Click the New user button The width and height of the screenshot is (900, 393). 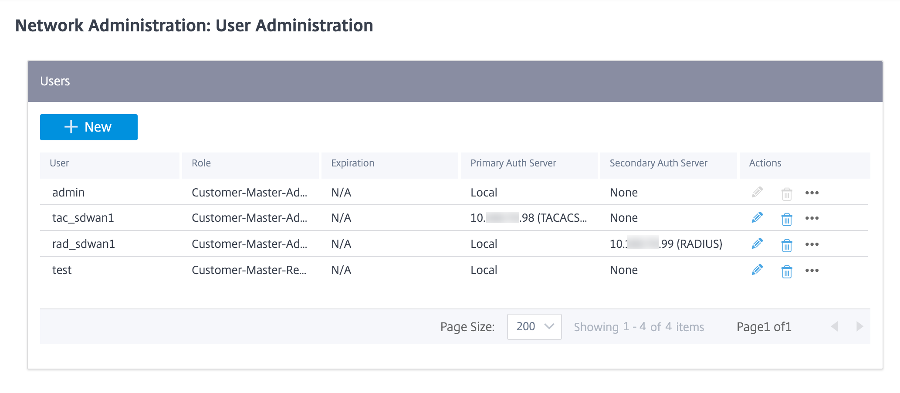(89, 127)
